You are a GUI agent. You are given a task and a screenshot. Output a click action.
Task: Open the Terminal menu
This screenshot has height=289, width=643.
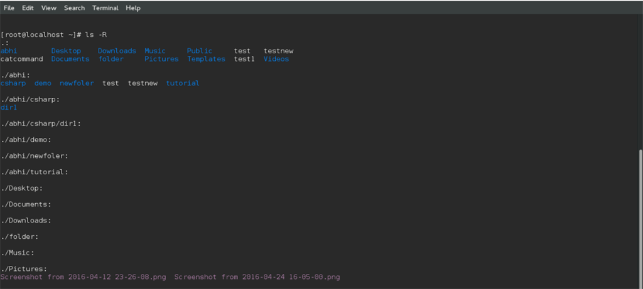pyautogui.click(x=105, y=8)
